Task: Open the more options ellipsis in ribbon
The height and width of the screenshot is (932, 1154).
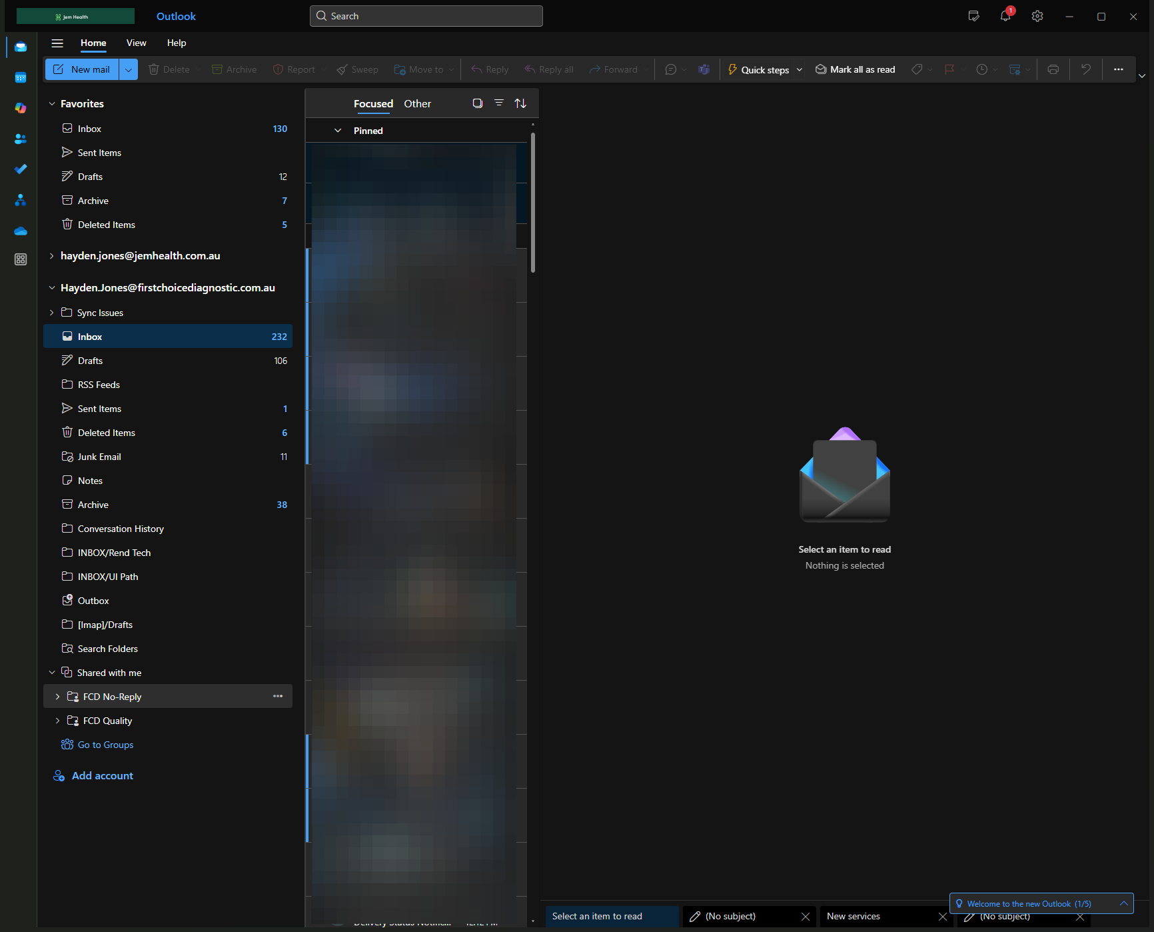Action: pos(1119,69)
